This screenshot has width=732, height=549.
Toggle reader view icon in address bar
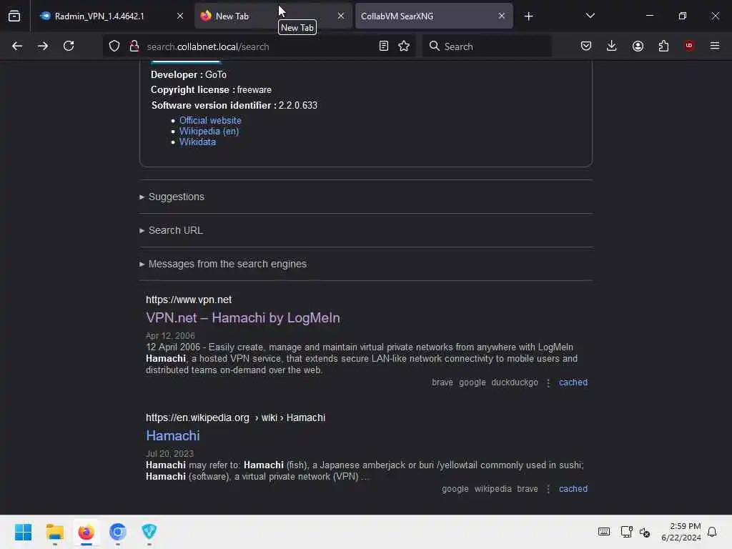point(383,46)
